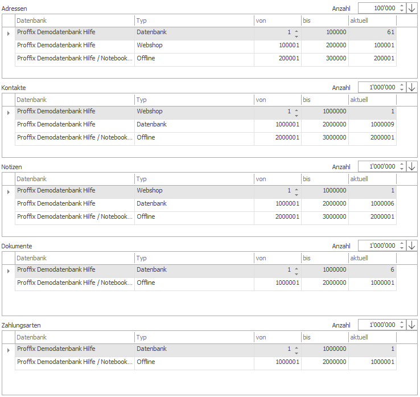Adjust Notizen Anzahl spinner arrows
Image resolution: width=420 pixels, height=397 pixels.
coord(402,166)
